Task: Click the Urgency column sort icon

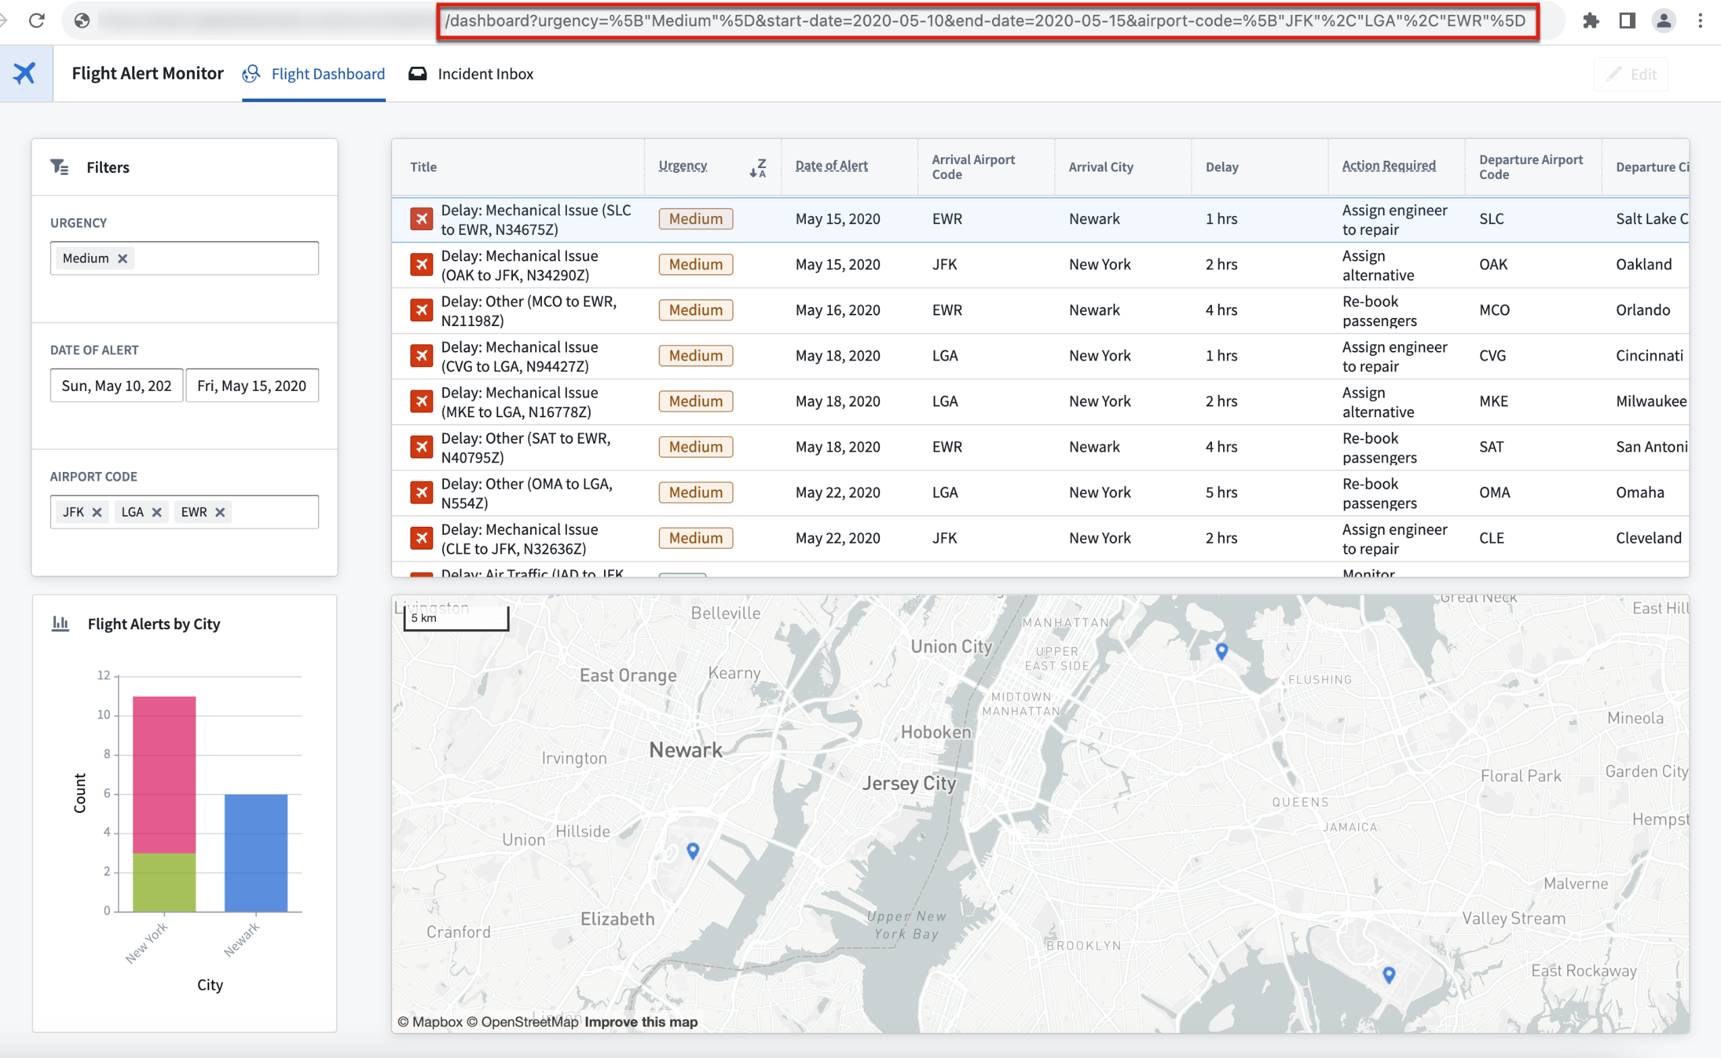Action: (757, 167)
